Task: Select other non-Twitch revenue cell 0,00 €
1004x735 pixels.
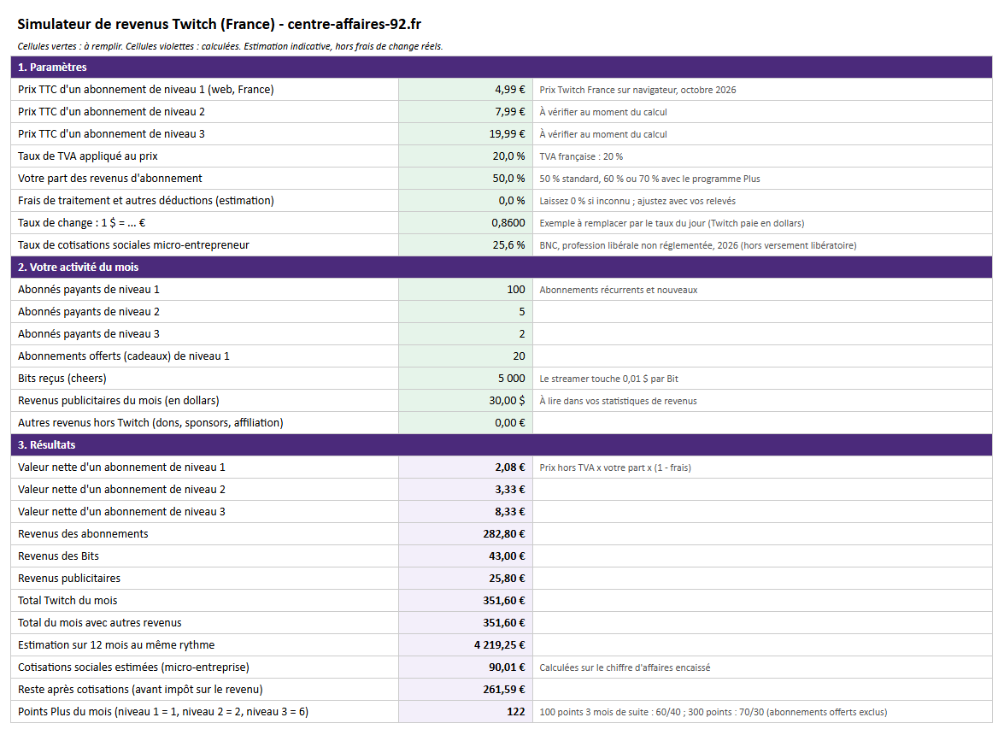Action: [466, 422]
